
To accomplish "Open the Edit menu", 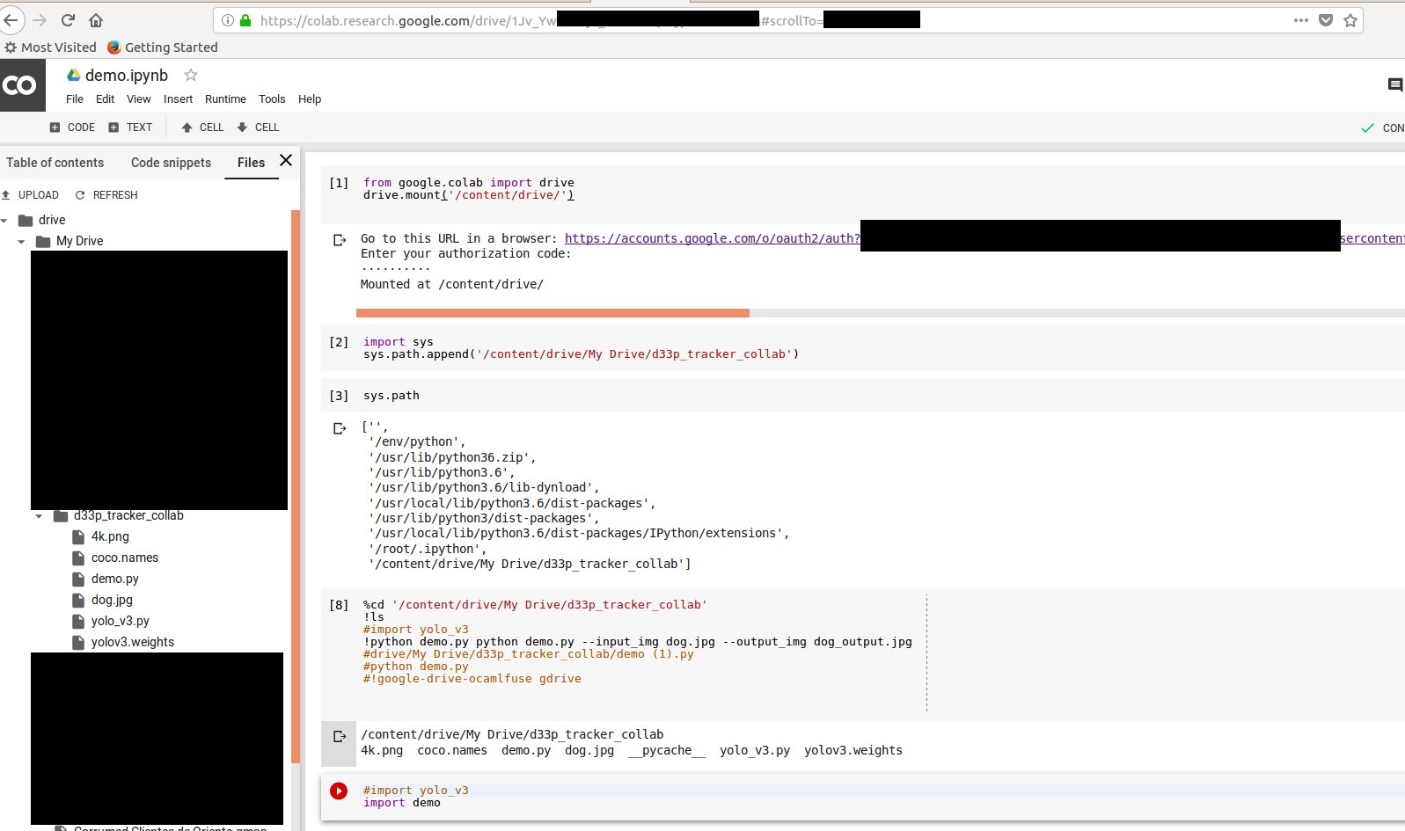I will [105, 99].
